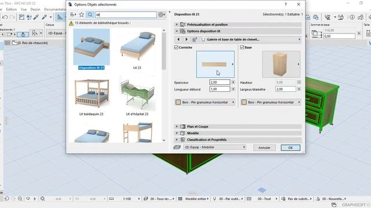371x208 pixels.
Task: Open the 00 - Par outil pen set dropdown
Action: pyautogui.click(x=228, y=199)
